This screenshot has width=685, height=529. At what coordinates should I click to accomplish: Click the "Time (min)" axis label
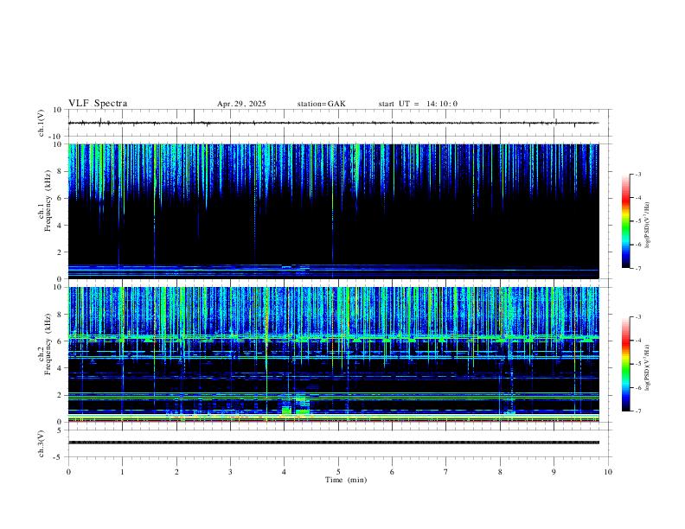point(346,480)
